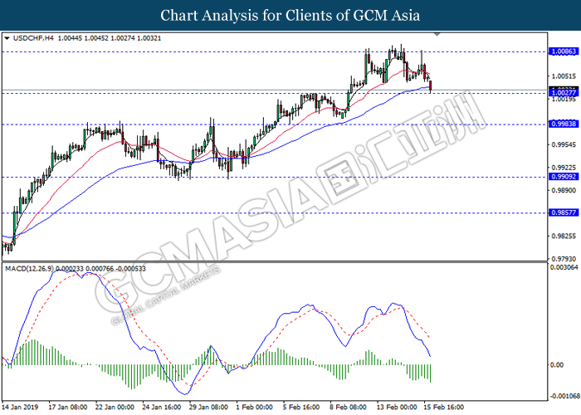
Task: Click the 8 Feb 08:00 time label
Action: pyautogui.click(x=348, y=407)
